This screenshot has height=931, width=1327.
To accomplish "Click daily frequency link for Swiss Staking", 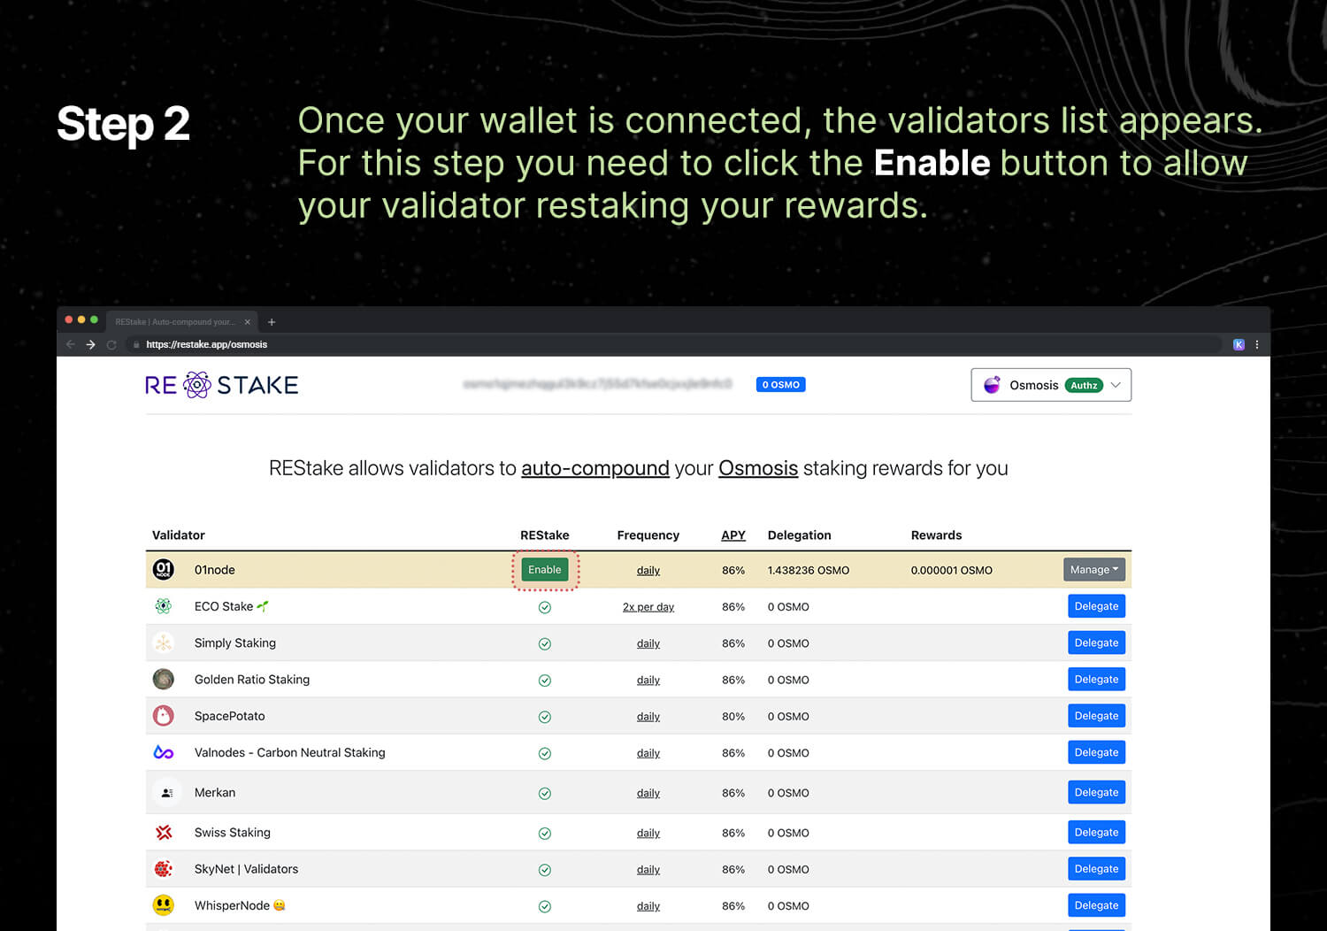I will coord(648,833).
